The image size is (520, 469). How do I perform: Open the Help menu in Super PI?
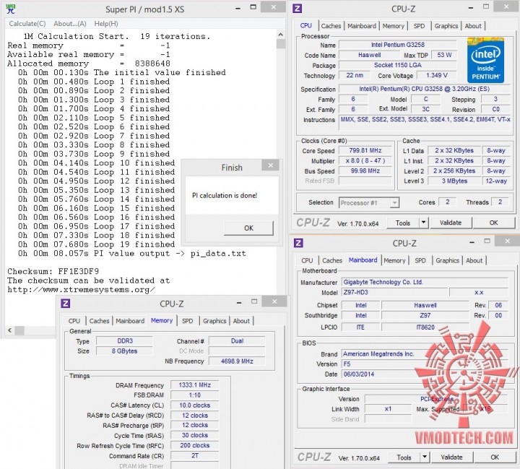pos(106,24)
